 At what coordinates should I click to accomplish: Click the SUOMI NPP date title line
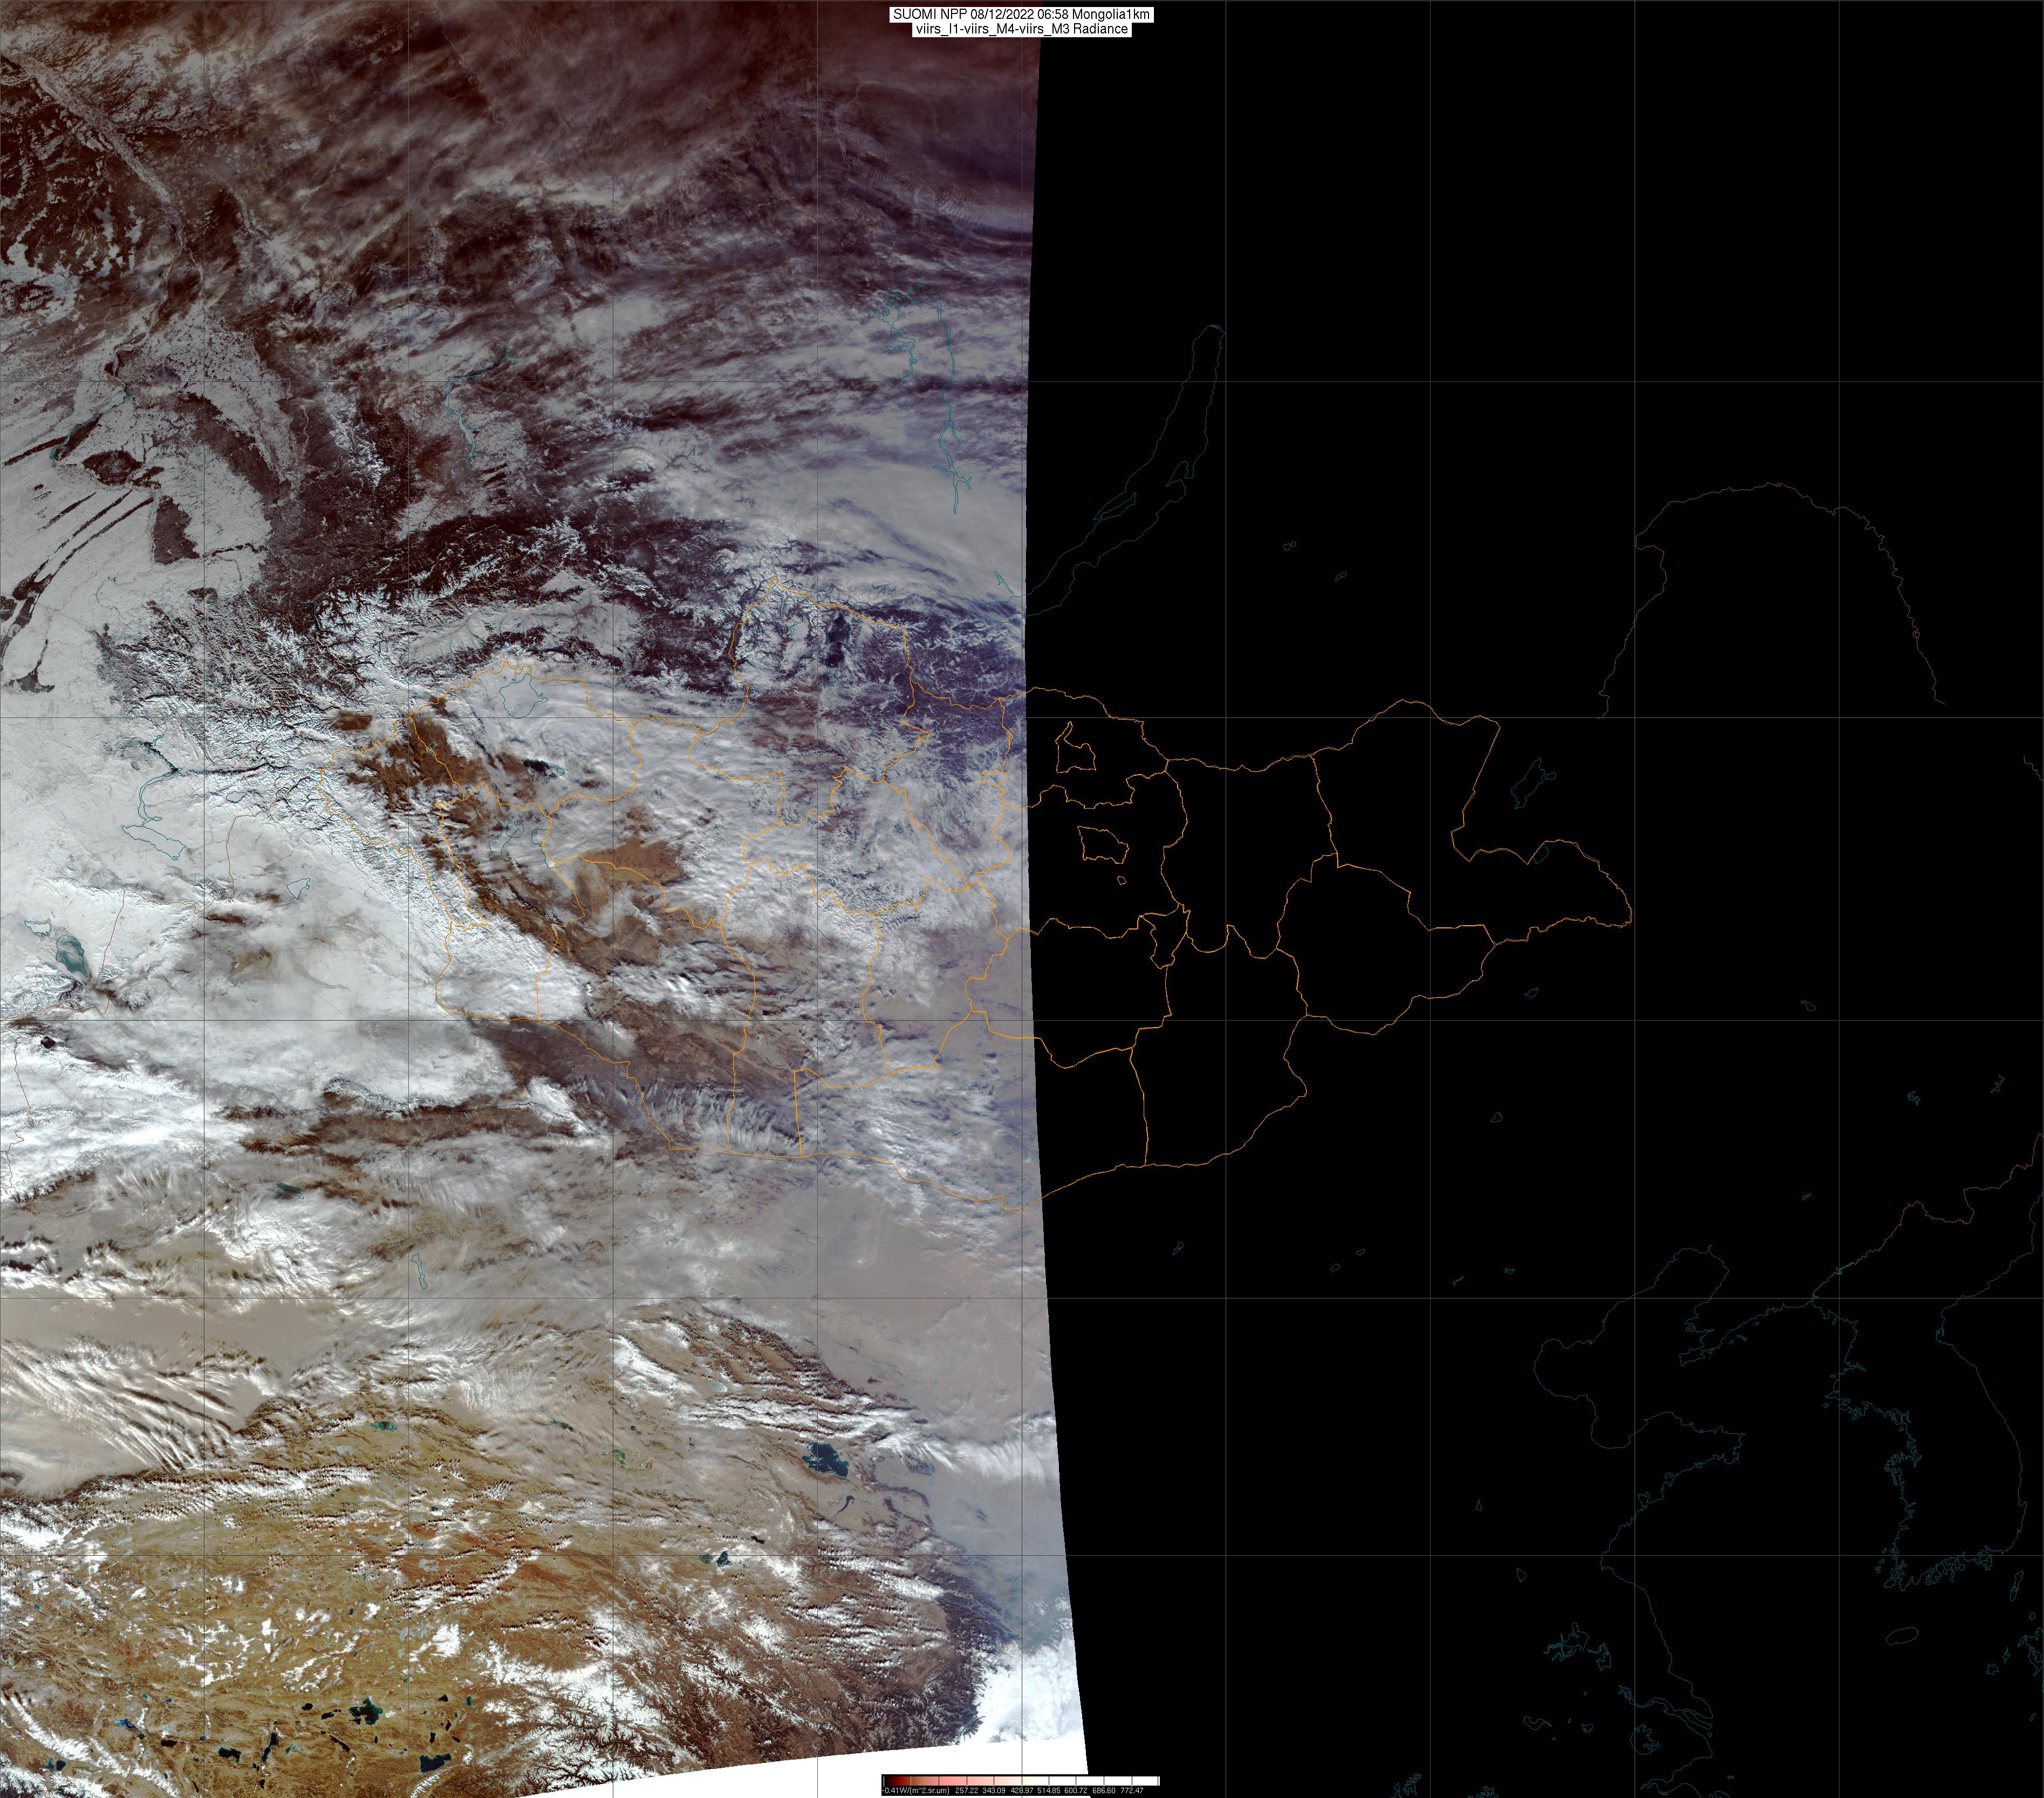point(1020,15)
